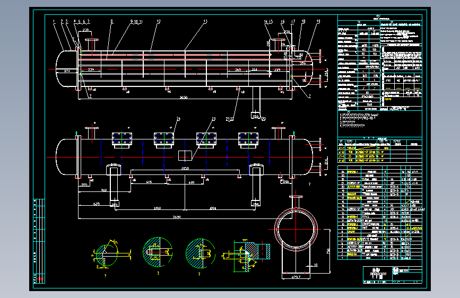Image resolution: width=460 pixels, height=298 pixels.
Task: Select callout number 8 above the shell
Action: click(x=111, y=21)
